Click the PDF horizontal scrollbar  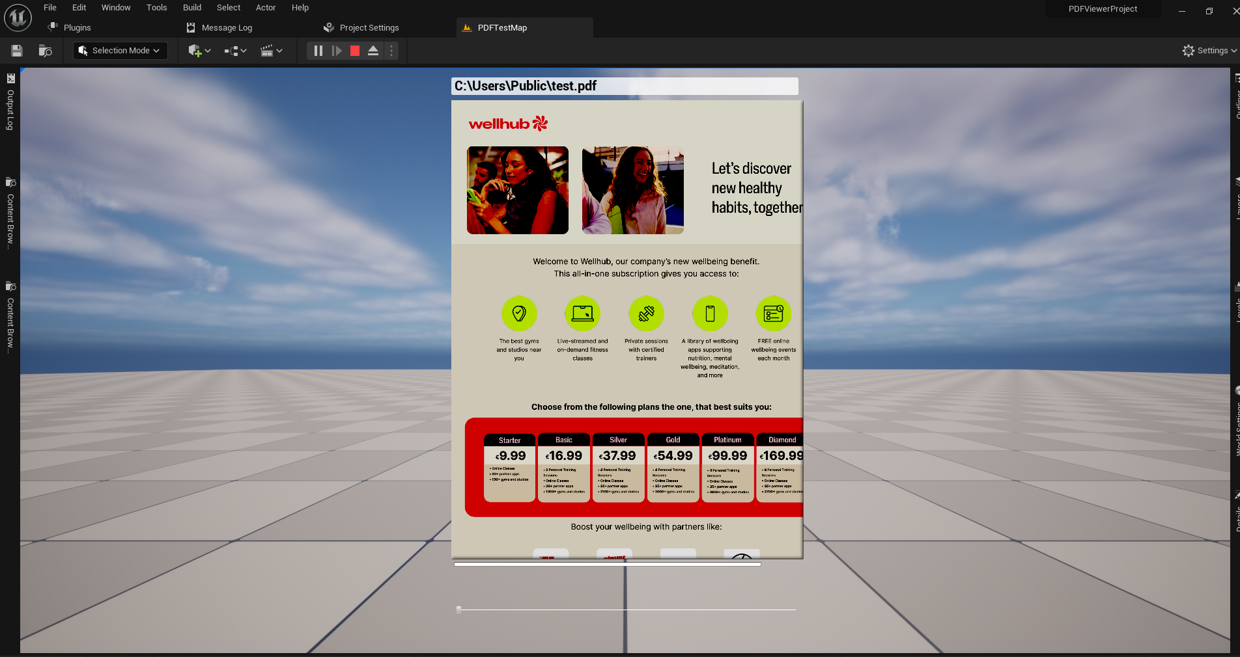[x=608, y=564]
